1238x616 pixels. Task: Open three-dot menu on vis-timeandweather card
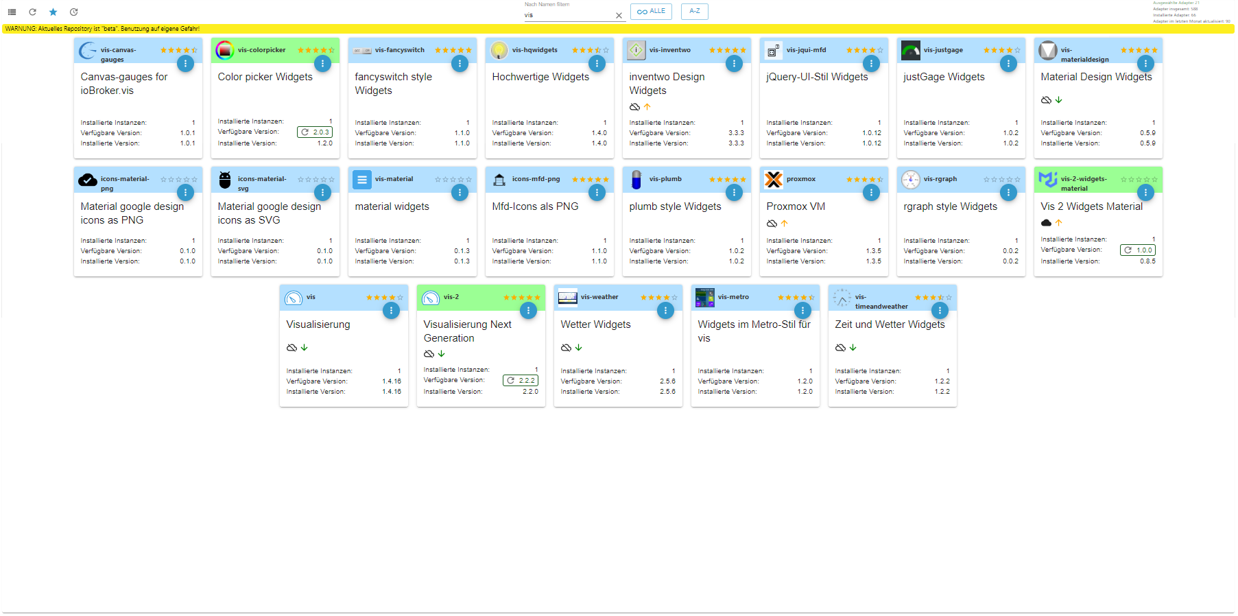940,311
